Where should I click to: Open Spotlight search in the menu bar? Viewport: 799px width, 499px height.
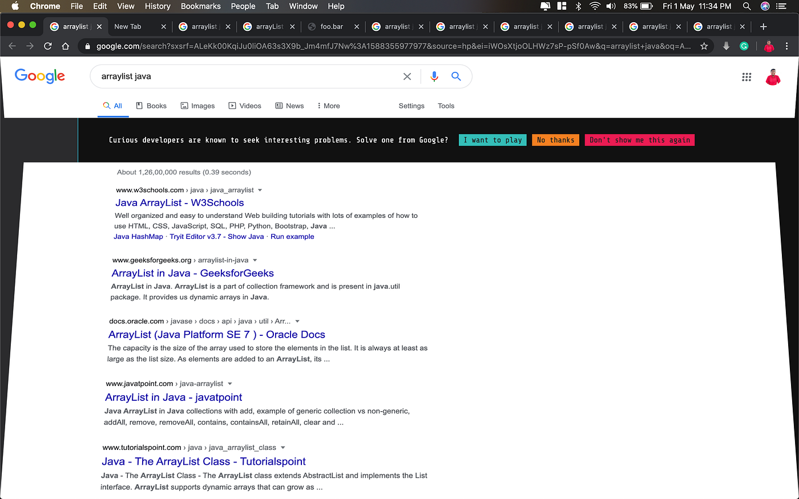click(x=746, y=6)
